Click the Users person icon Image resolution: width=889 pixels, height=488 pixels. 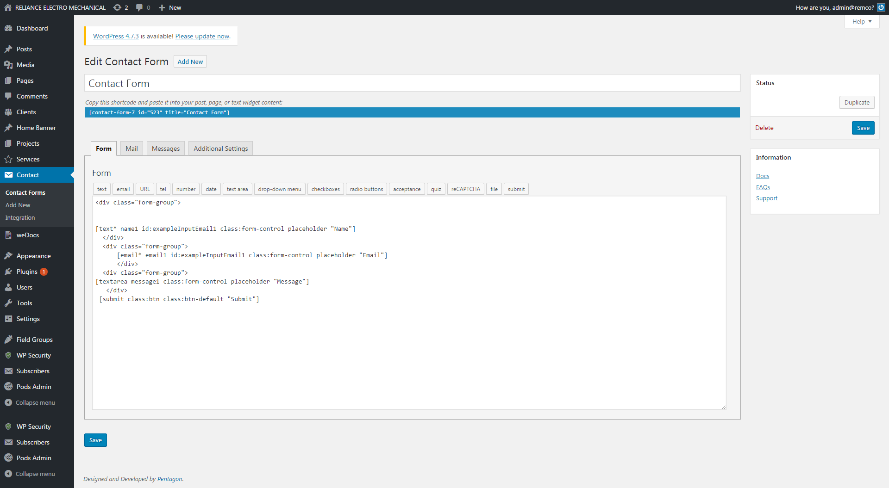(x=8, y=287)
